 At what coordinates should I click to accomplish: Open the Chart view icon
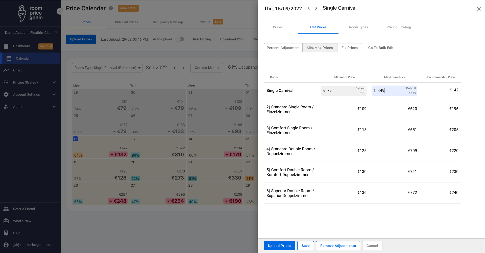(6, 70)
